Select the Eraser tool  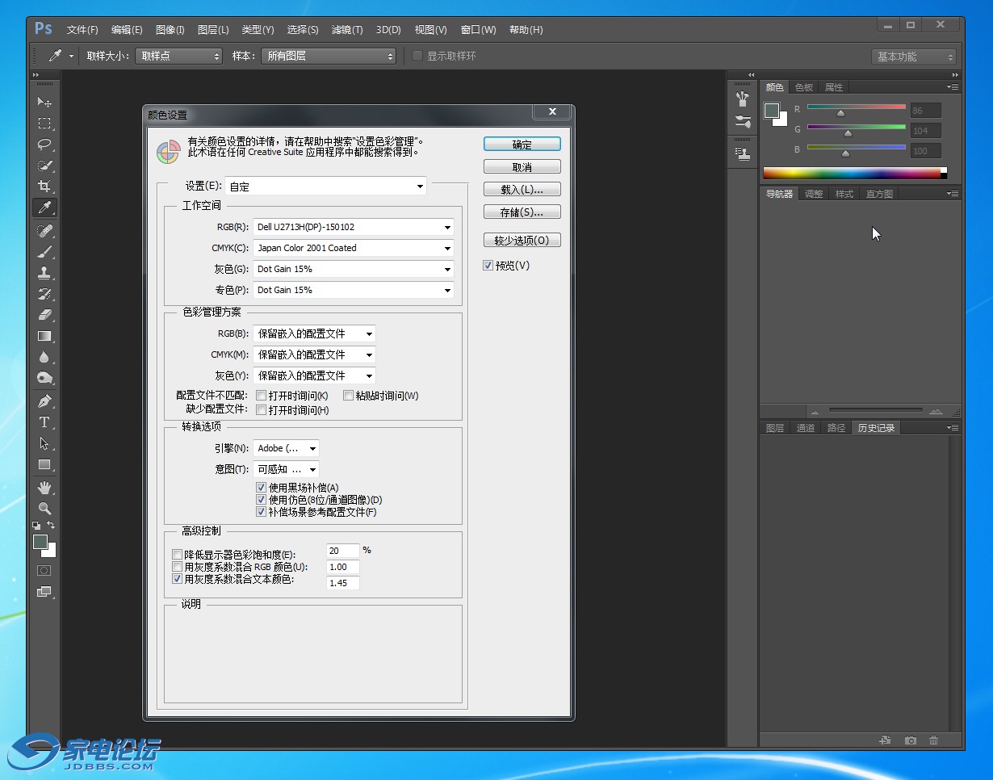pyautogui.click(x=44, y=315)
